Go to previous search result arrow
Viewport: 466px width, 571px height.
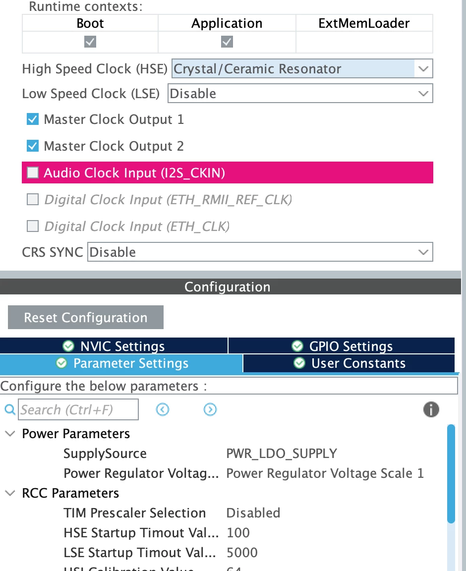(x=163, y=410)
